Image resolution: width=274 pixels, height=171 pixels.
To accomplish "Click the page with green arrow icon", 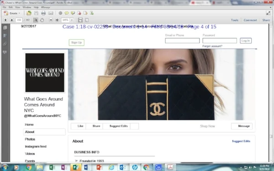I will [92, 13].
